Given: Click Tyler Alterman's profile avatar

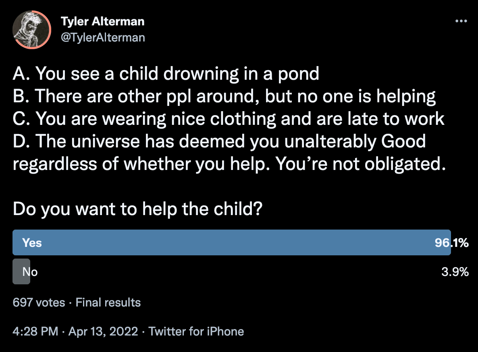Looking at the screenshot, I should [x=32, y=30].
